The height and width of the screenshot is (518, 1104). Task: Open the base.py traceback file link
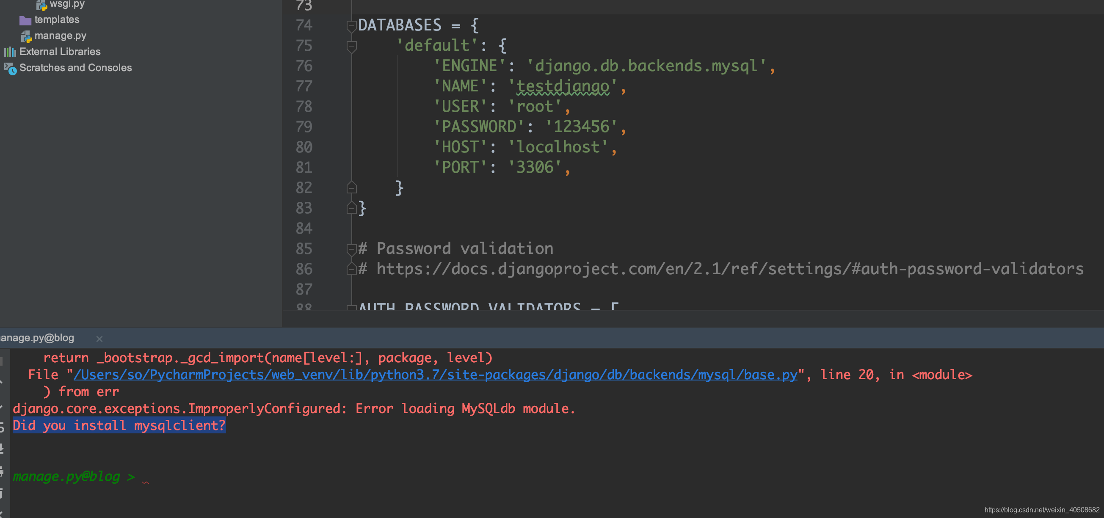coord(435,375)
